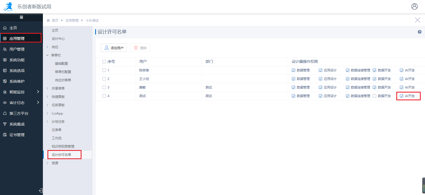Screen dimensions: 425x195
Task: Select all rows via 序号 header checkbox
Action: pos(104,62)
